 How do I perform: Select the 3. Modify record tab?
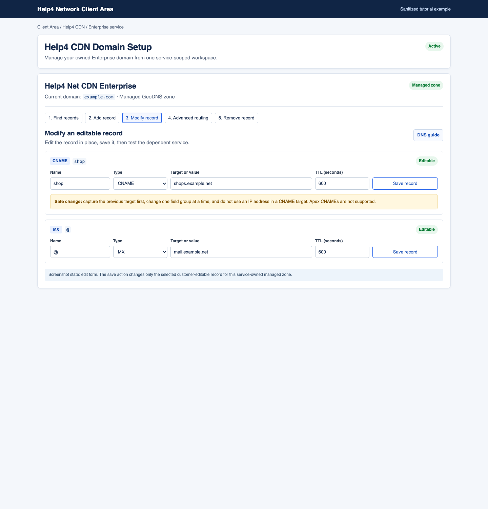coord(142,118)
